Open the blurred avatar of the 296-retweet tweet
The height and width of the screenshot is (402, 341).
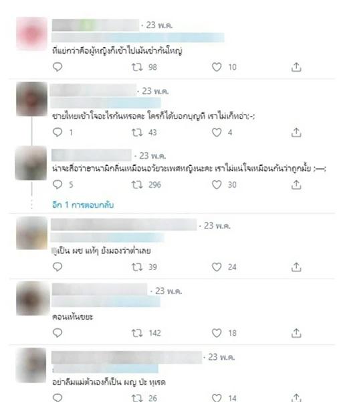[31, 163]
